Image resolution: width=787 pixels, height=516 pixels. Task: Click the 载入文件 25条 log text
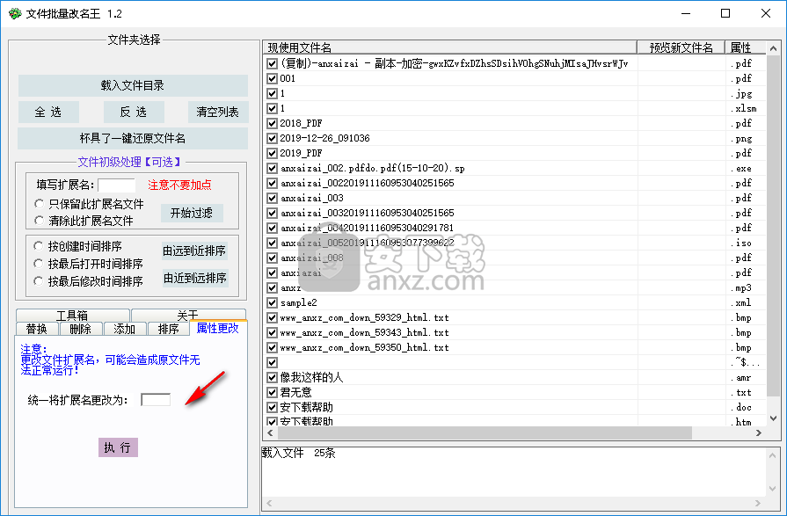[x=299, y=453]
